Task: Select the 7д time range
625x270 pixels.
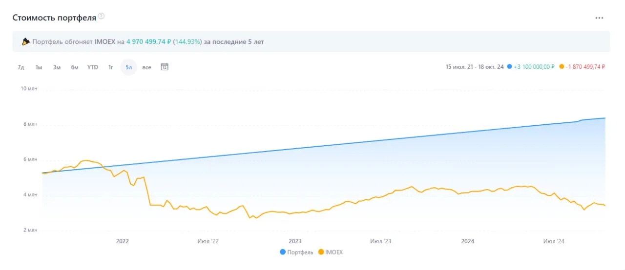Action: [x=21, y=67]
